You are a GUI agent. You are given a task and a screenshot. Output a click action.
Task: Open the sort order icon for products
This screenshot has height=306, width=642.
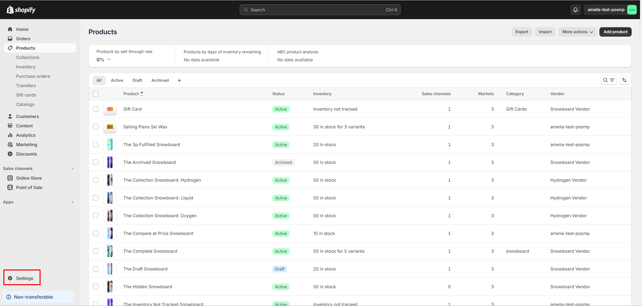click(x=624, y=80)
